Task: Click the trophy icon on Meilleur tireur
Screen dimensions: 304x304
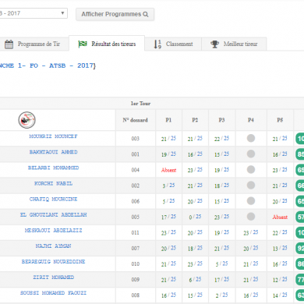Action: [x=214, y=44]
